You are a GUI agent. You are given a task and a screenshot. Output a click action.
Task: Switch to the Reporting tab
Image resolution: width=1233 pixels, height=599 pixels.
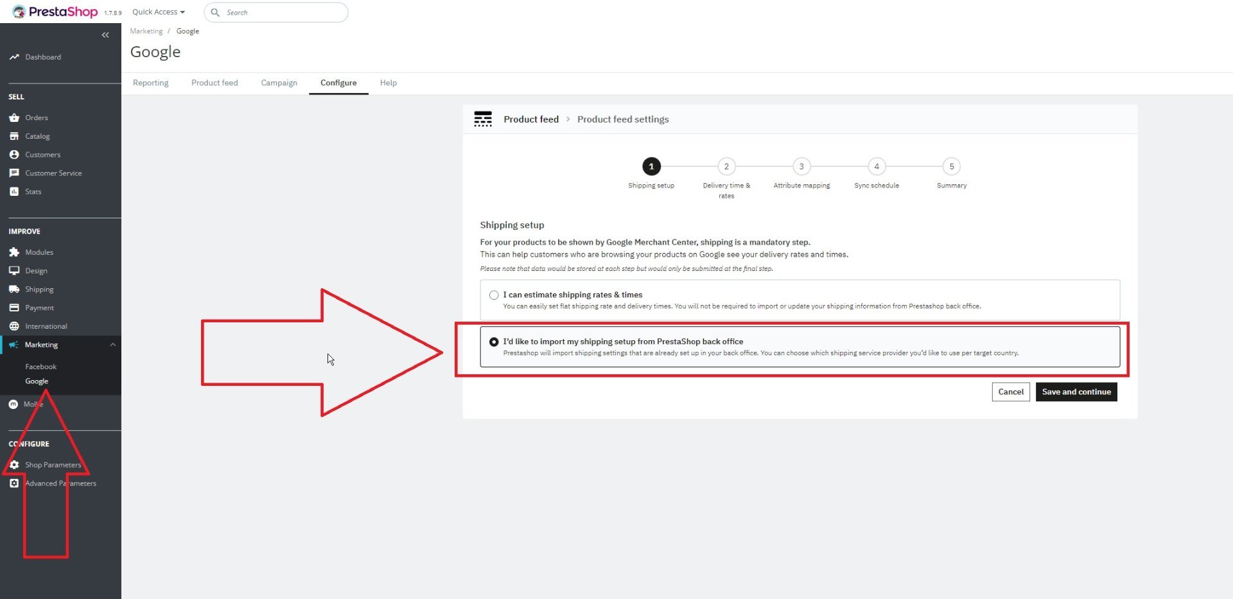tap(151, 83)
